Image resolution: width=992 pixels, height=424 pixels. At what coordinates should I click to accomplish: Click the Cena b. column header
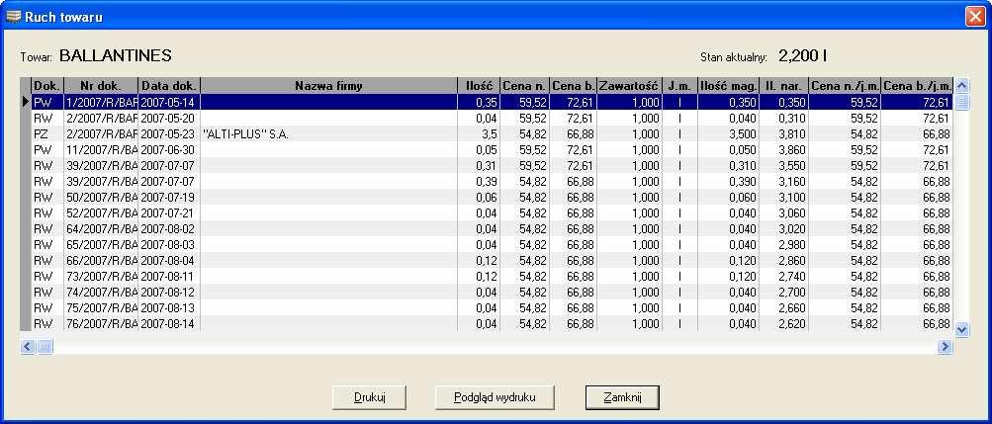574,86
